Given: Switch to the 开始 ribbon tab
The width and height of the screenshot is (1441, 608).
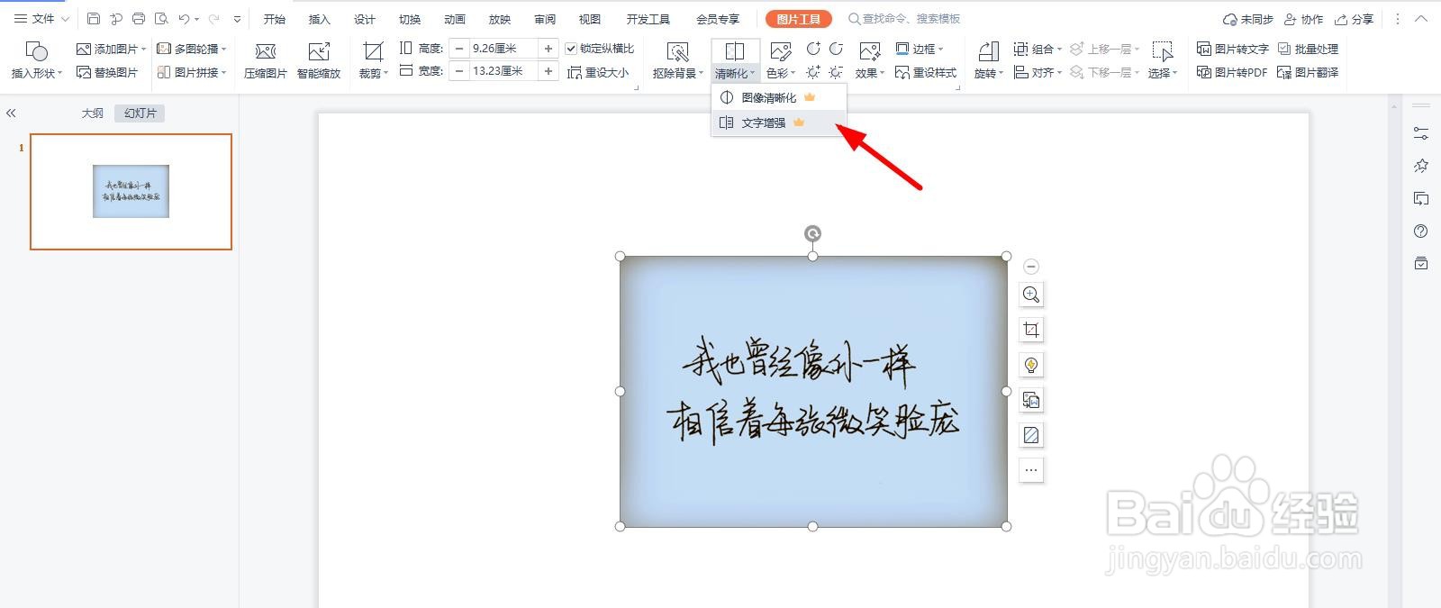Looking at the screenshot, I should [x=275, y=19].
